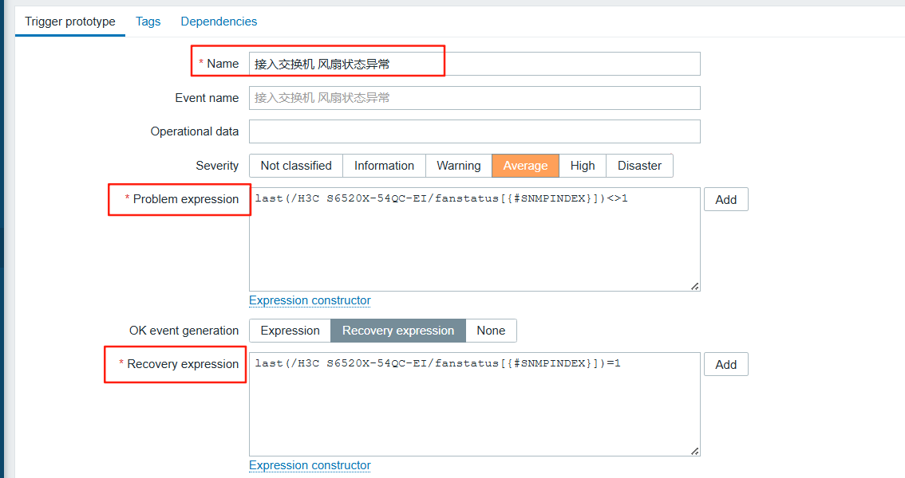Set severity to High

point(583,166)
